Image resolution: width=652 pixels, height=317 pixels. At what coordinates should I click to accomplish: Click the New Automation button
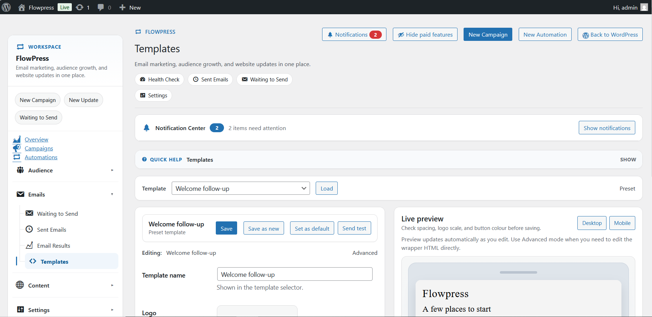[x=545, y=34]
